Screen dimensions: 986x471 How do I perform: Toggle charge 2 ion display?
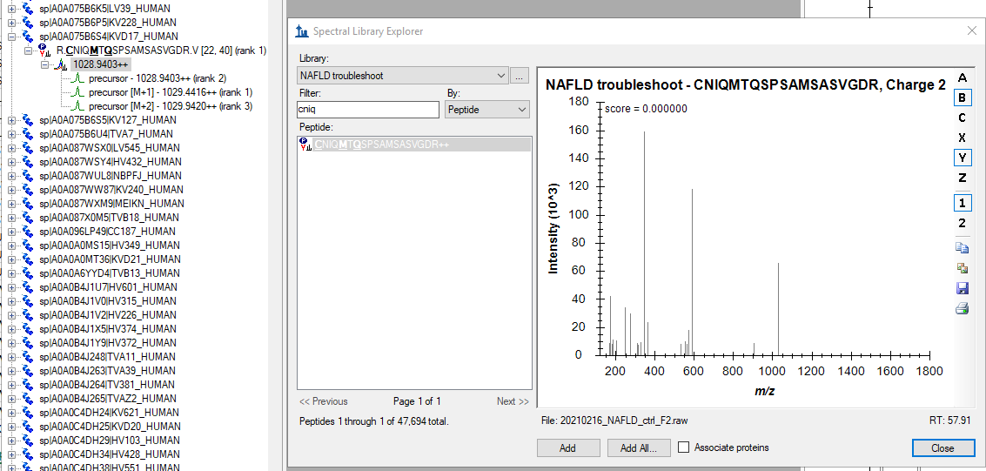[962, 223]
